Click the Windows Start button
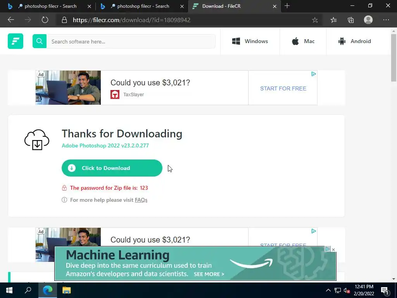 9,290
